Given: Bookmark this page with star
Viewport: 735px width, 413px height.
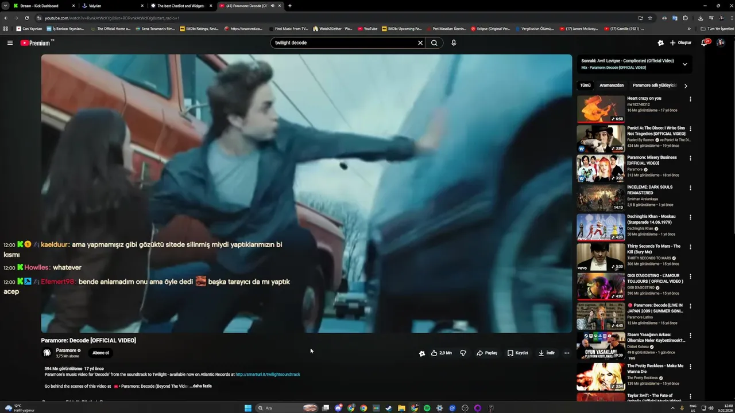Looking at the screenshot, I should [650, 18].
